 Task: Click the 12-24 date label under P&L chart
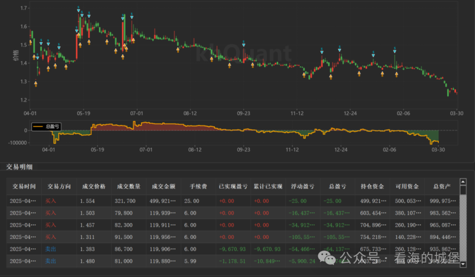[341, 150]
